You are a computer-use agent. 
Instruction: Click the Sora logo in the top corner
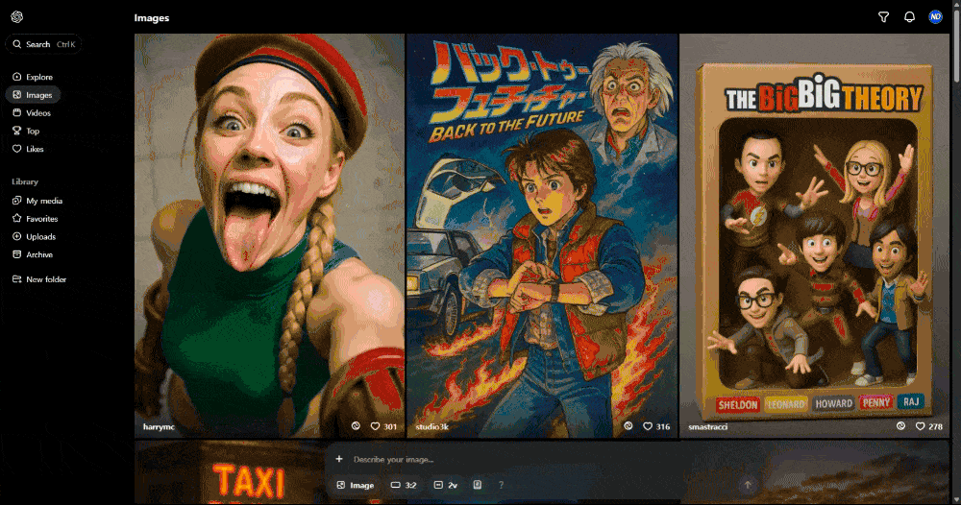coord(17,17)
